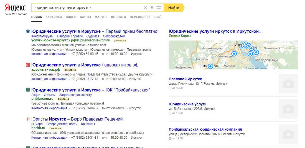
Task: Click the Яндекс logo
Action: (x=15, y=7)
